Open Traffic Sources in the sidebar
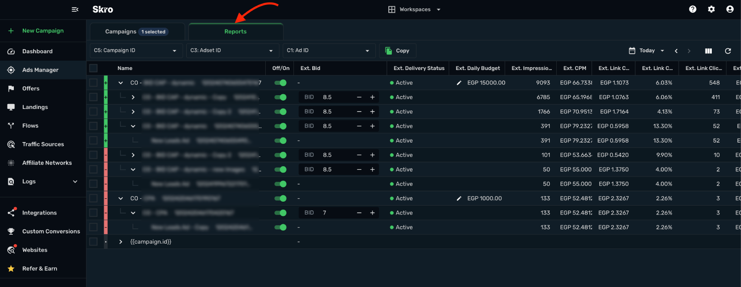The width and height of the screenshot is (741, 287). point(43,144)
